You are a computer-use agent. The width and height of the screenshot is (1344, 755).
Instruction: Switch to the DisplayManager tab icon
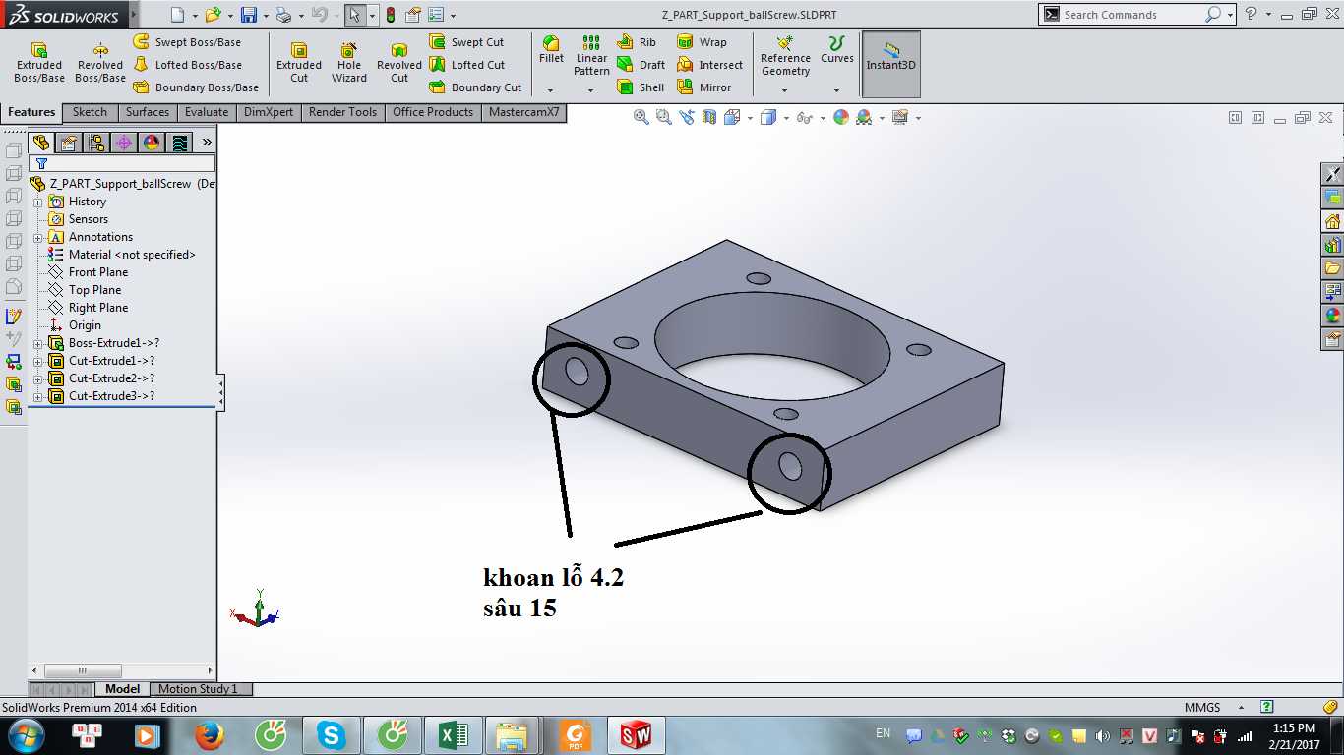[x=152, y=143]
